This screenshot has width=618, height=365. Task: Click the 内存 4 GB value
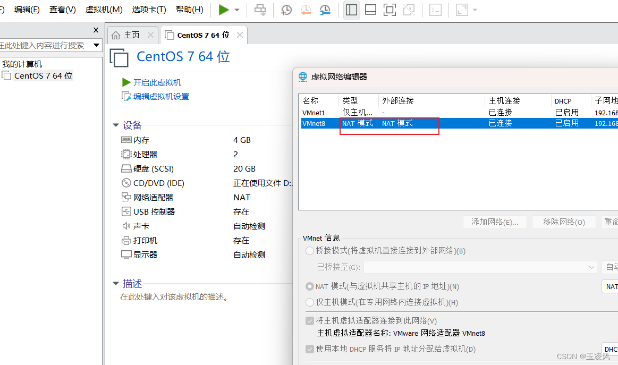242,140
